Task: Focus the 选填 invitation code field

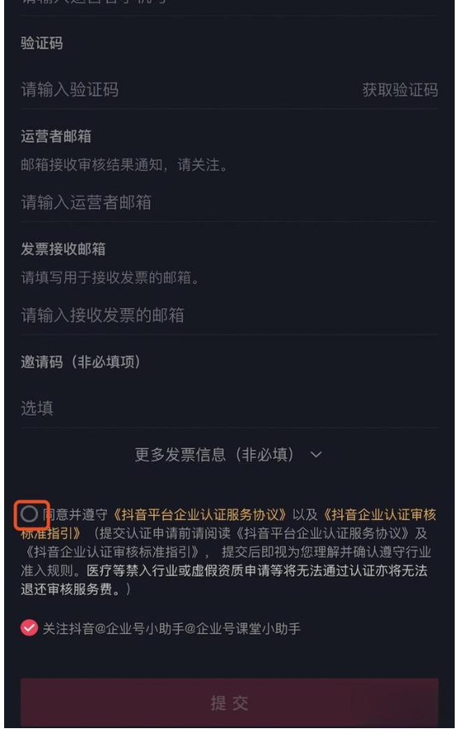Action: click(229, 408)
